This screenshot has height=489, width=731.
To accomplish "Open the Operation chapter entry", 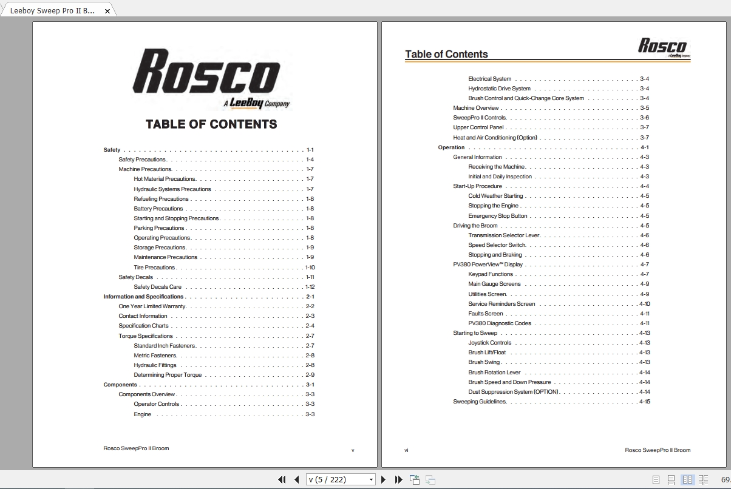I will [543, 147].
